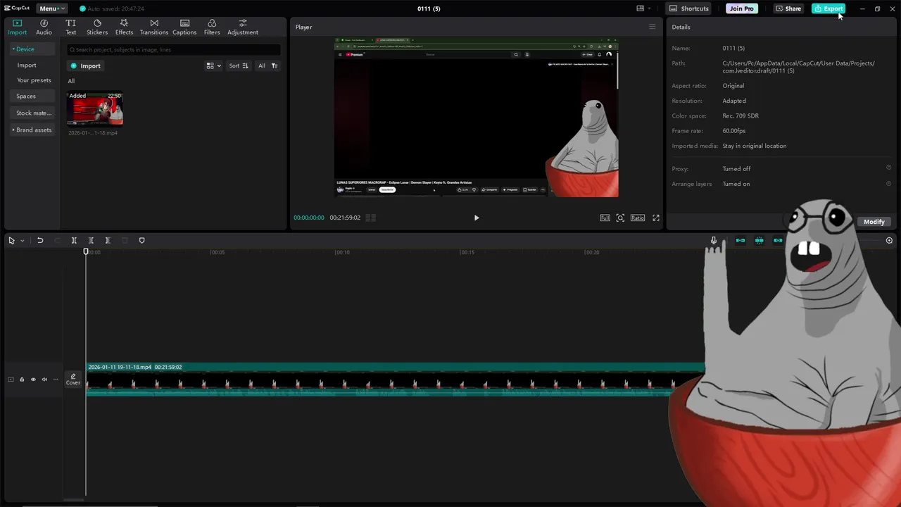Image resolution: width=901 pixels, height=507 pixels.
Task: Click the file path text in Details
Action: tap(798, 67)
